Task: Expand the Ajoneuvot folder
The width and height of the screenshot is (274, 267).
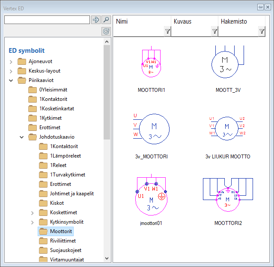Action: pos(11,61)
